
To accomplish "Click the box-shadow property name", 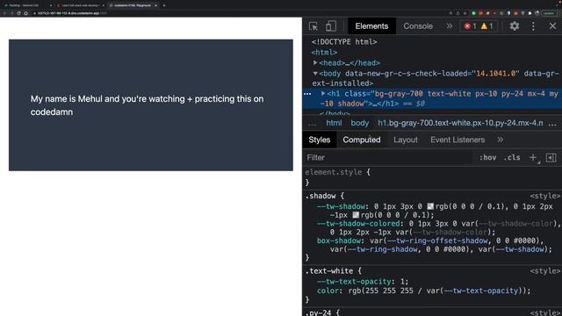I will [x=338, y=241].
